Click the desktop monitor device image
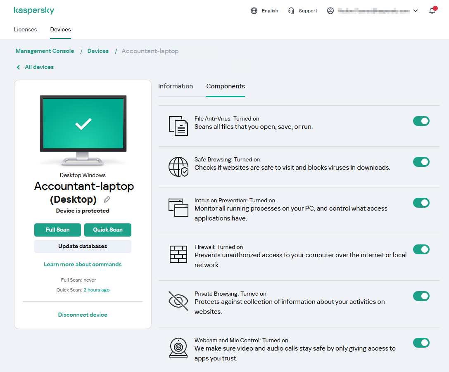 83,130
